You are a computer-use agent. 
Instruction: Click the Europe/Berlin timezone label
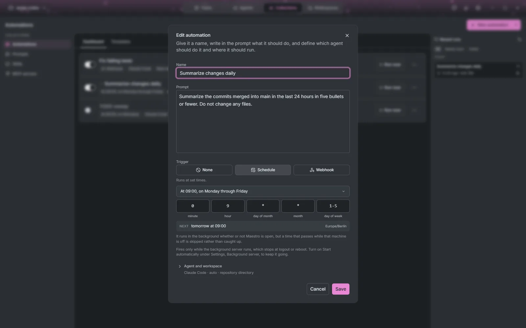tap(336, 226)
